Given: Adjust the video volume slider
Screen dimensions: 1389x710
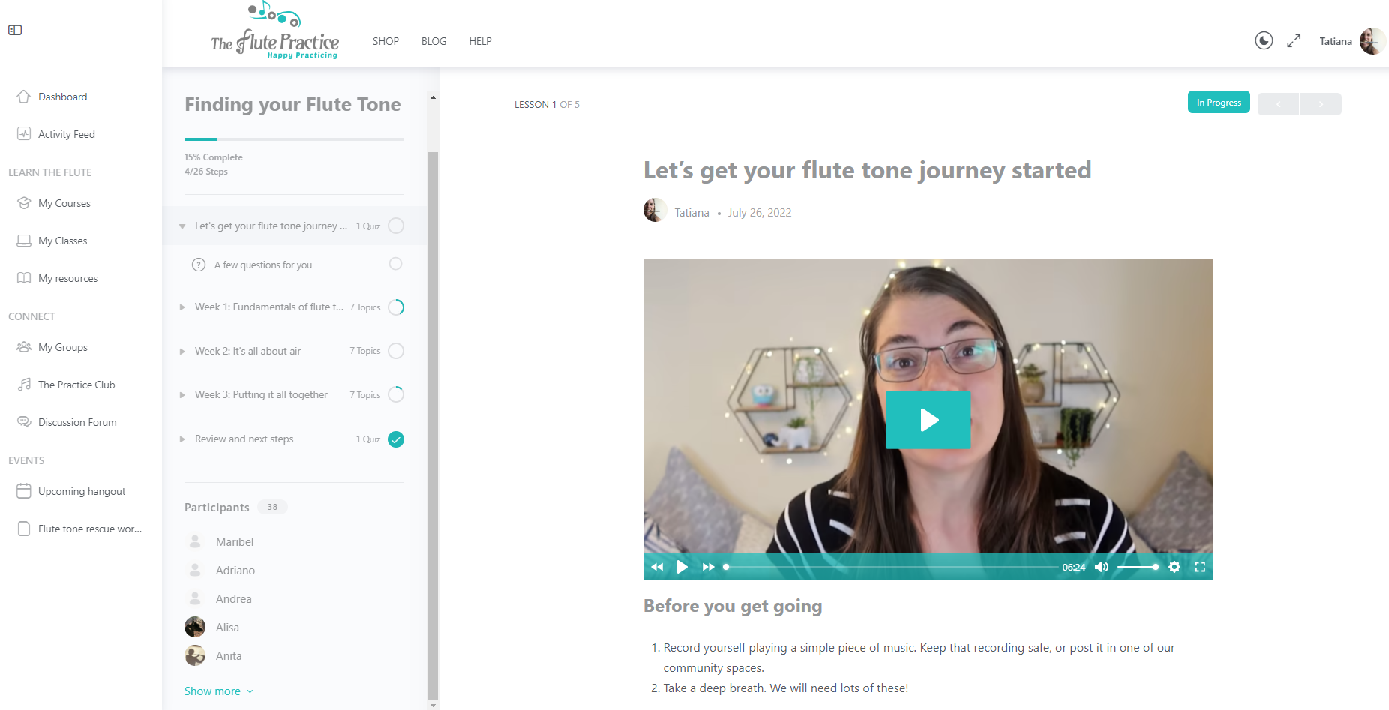Looking at the screenshot, I should (1138, 567).
